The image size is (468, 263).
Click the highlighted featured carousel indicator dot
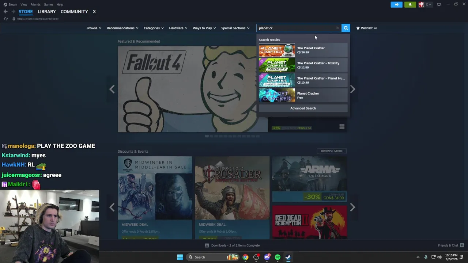(x=207, y=136)
